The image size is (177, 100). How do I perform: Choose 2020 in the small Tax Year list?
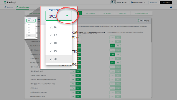[31, 36]
